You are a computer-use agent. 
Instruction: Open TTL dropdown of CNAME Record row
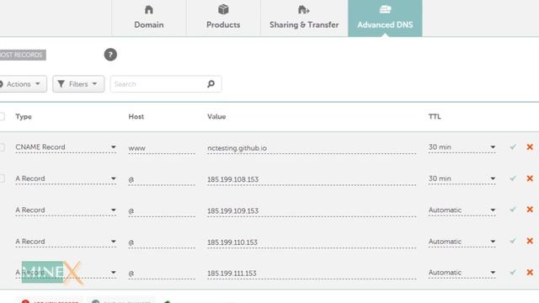pyautogui.click(x=462, y=147)
